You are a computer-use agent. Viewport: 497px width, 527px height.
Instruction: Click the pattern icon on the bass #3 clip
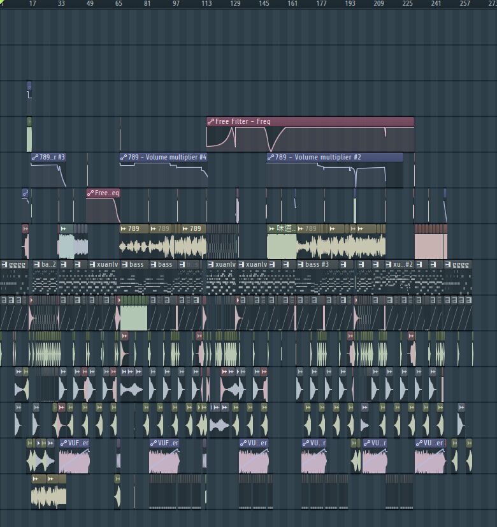click(301, 265)
